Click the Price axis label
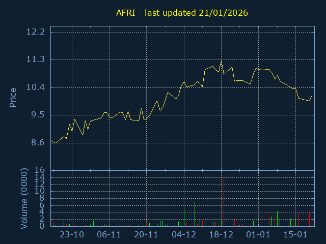 click(13, 97)
